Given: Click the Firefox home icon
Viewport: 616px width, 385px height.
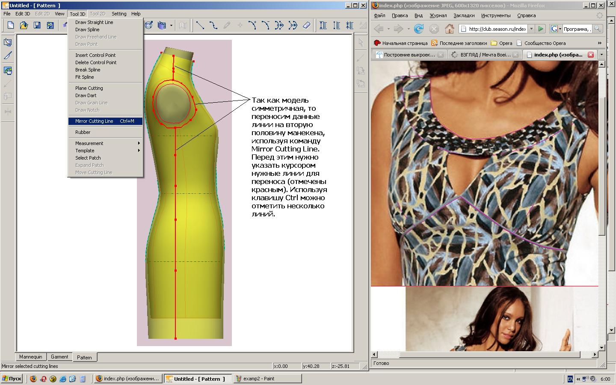Looking at the screenshot, I should (449, 29).
